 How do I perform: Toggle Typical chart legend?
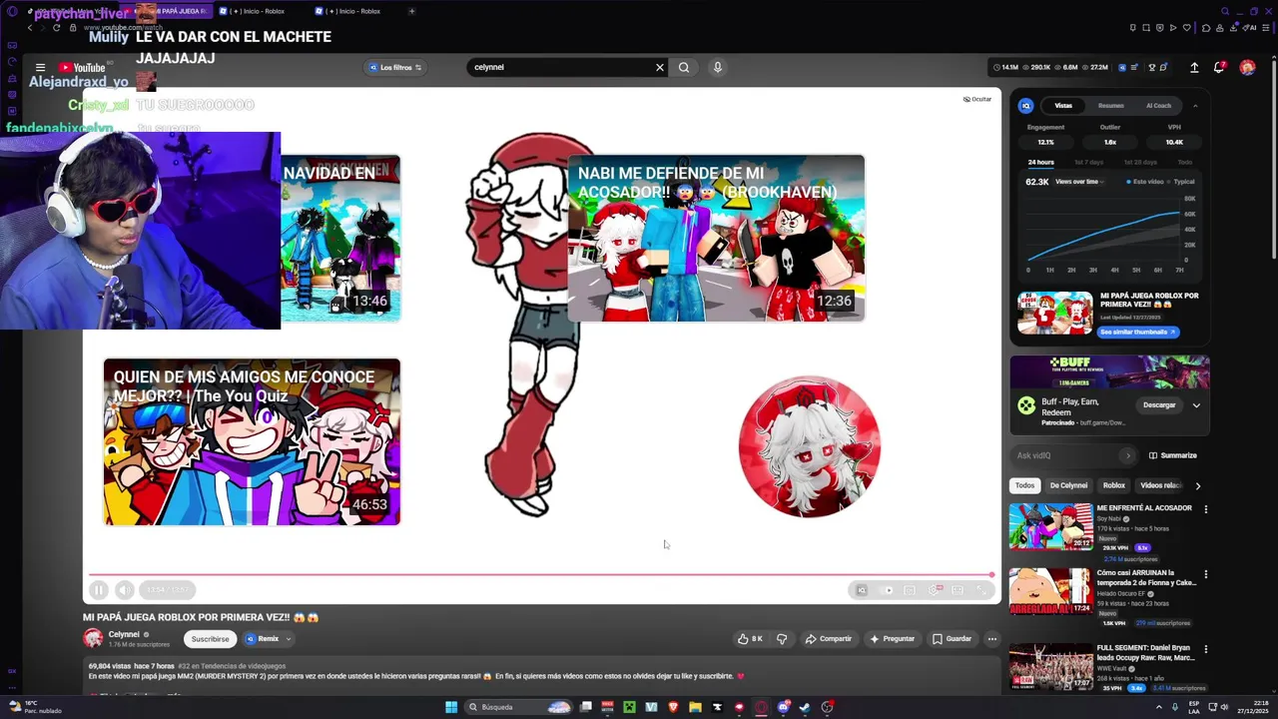pos(1181,182)
